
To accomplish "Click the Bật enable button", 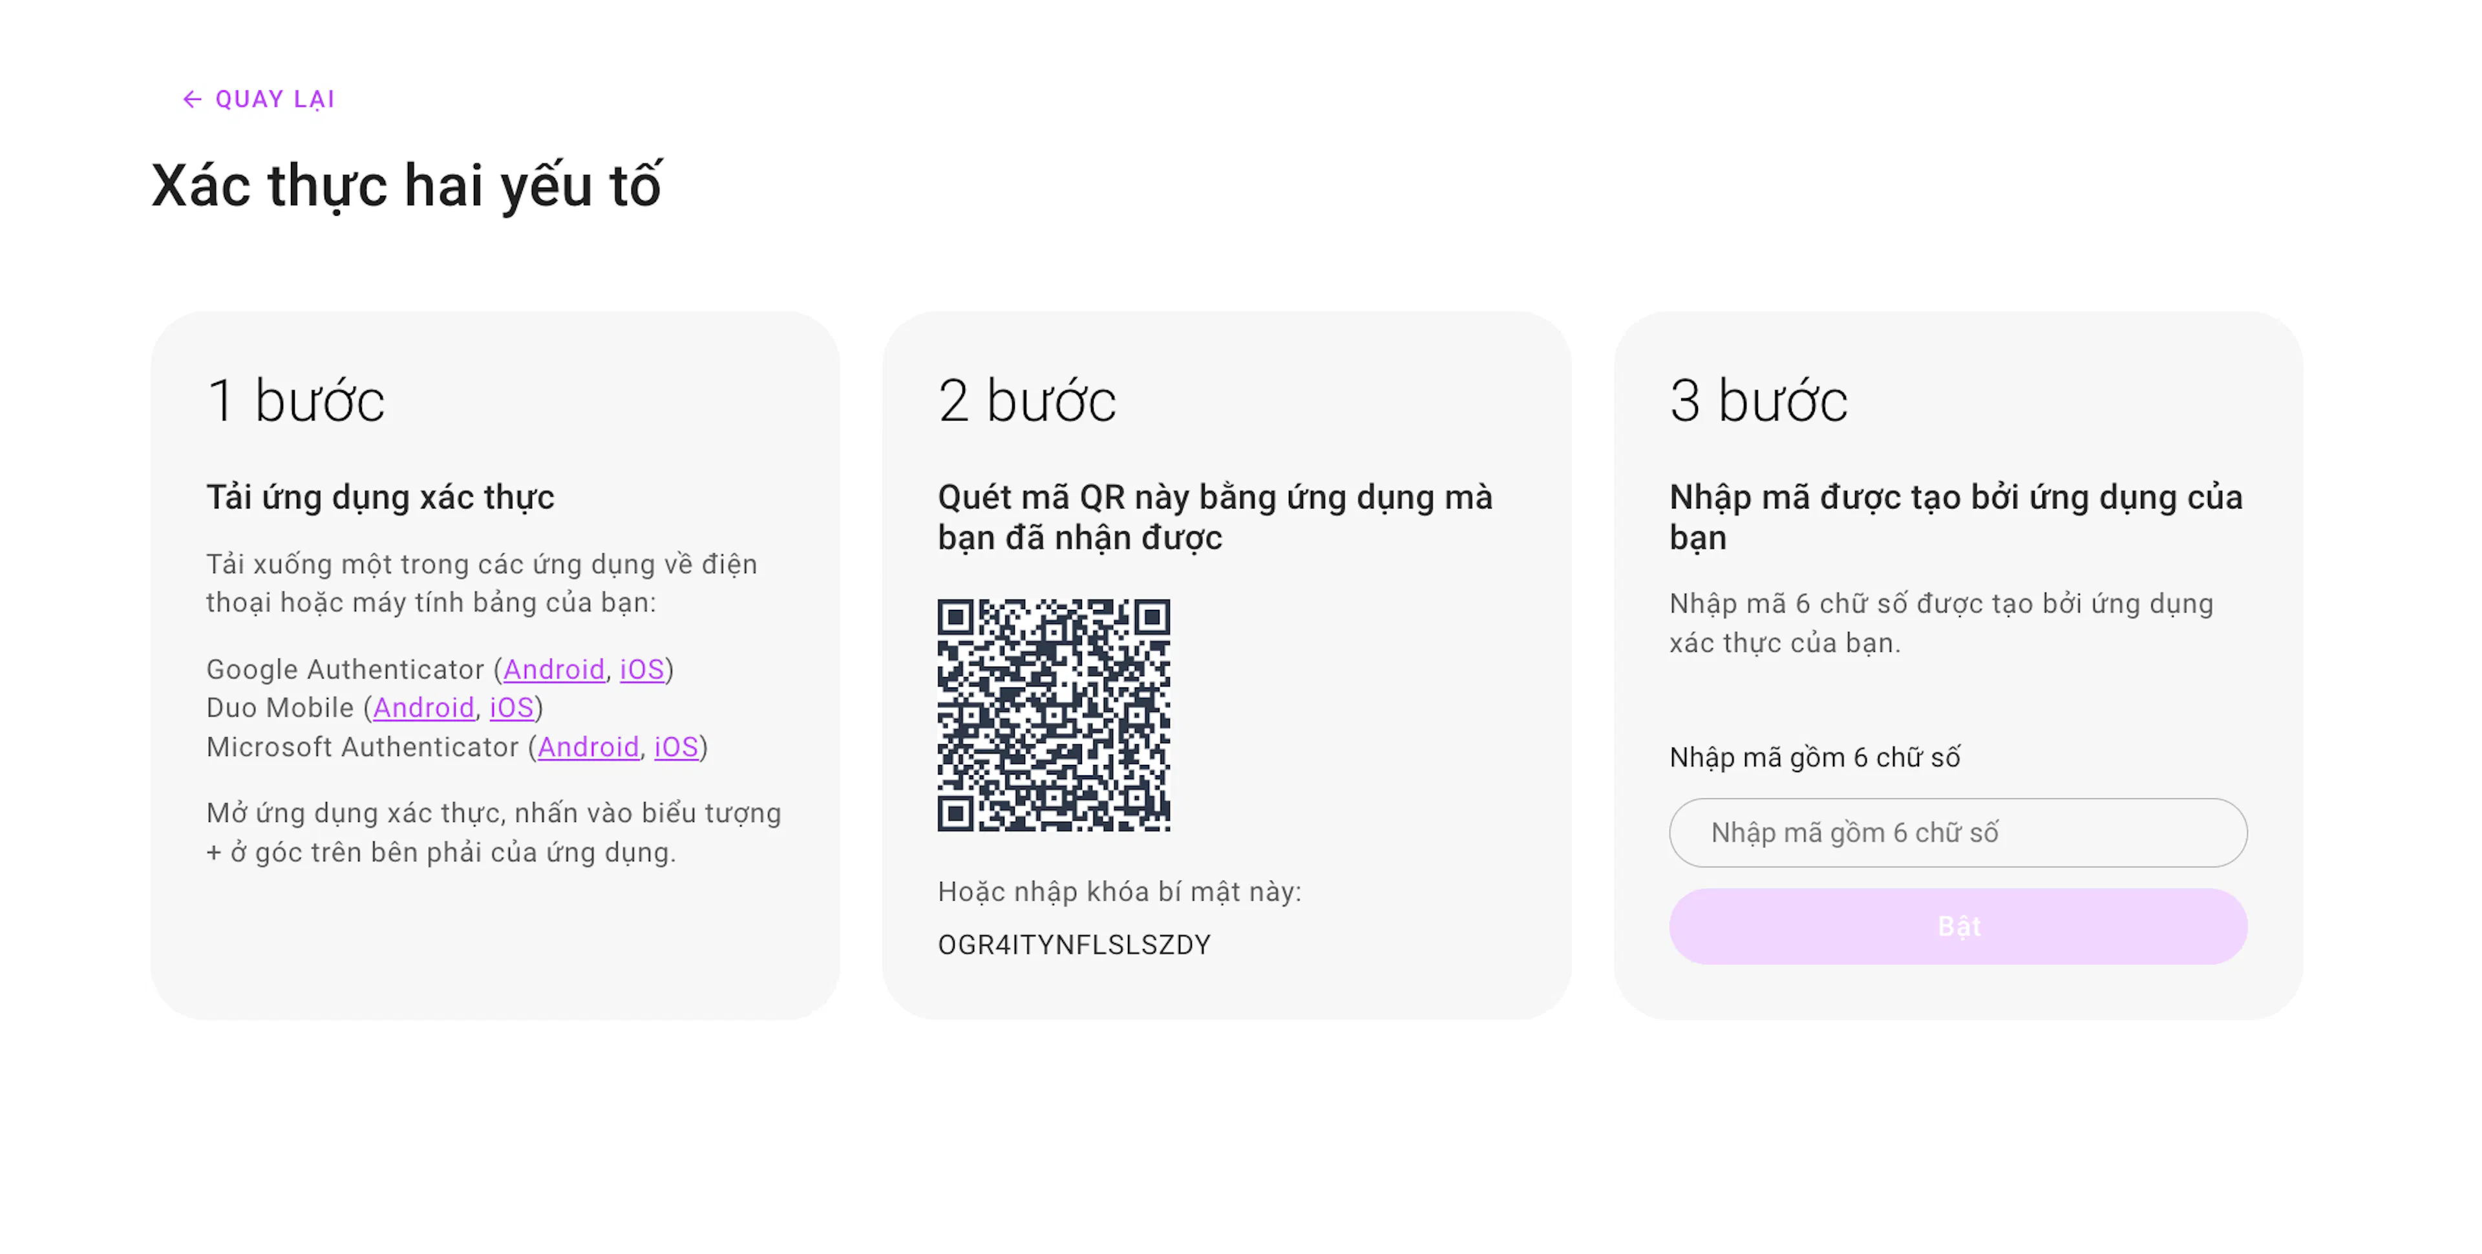I will tap(1958, 926).
